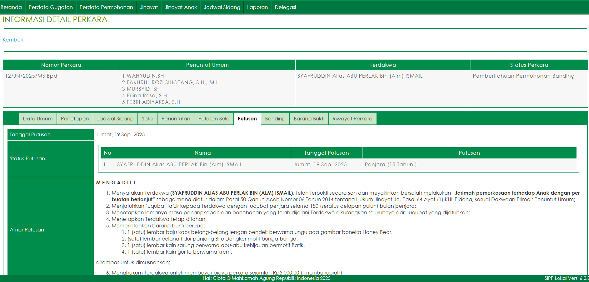Click the MENGADILI heading

116,182
